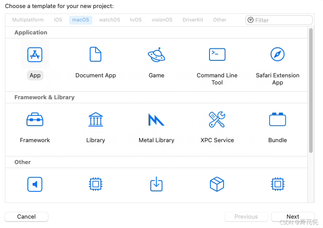Viewport: 323px width, 228px height.
Task: Open the watchOS tab
Action: (109, 20)
